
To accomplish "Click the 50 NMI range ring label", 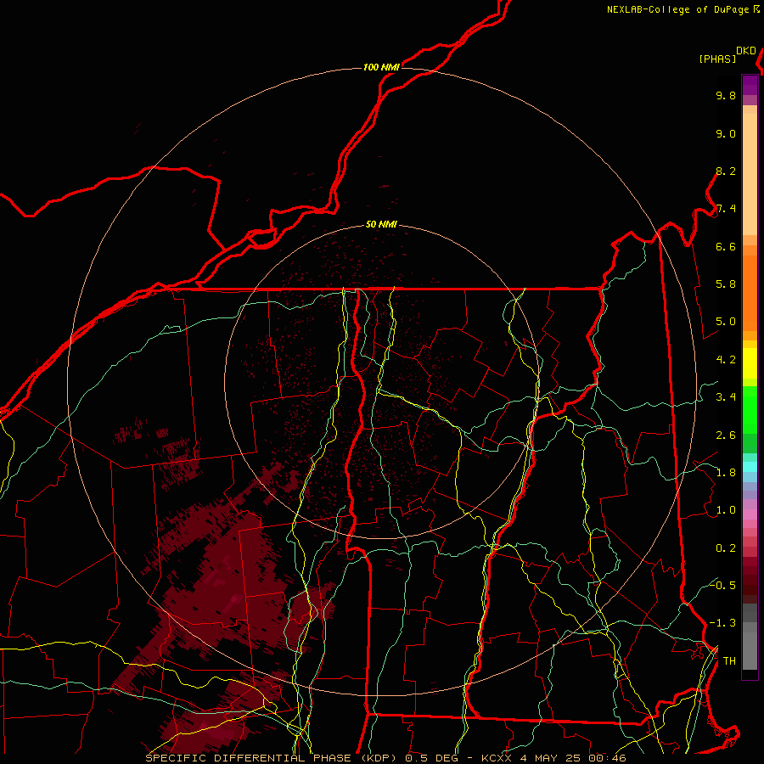I will [x=381, y=225].
